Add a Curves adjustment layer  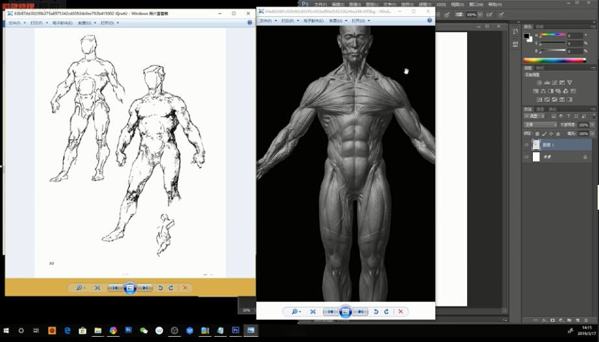click(x=554, y=82)
